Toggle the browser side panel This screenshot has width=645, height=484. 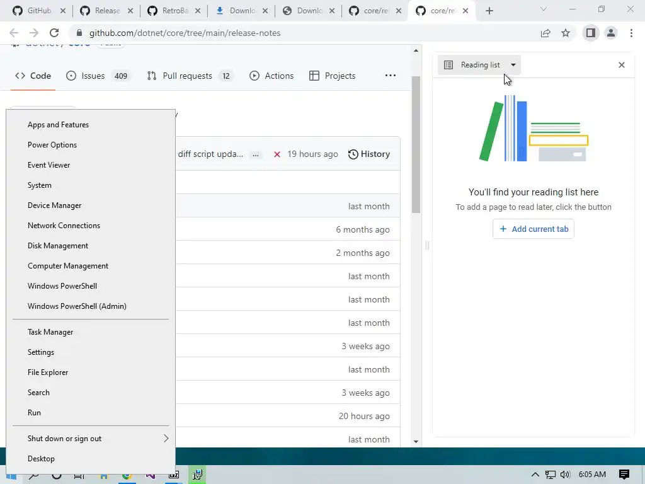point(591,33)
